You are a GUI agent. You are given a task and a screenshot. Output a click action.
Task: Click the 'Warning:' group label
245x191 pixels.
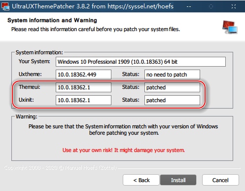tap(27, 116)
